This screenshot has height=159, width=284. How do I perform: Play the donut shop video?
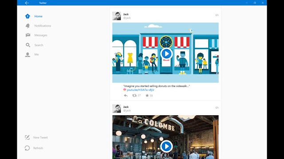click(166, 53)
